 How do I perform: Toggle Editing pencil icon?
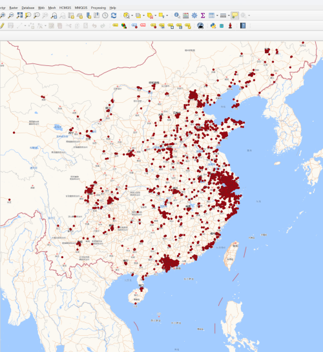tap(2, 26)
